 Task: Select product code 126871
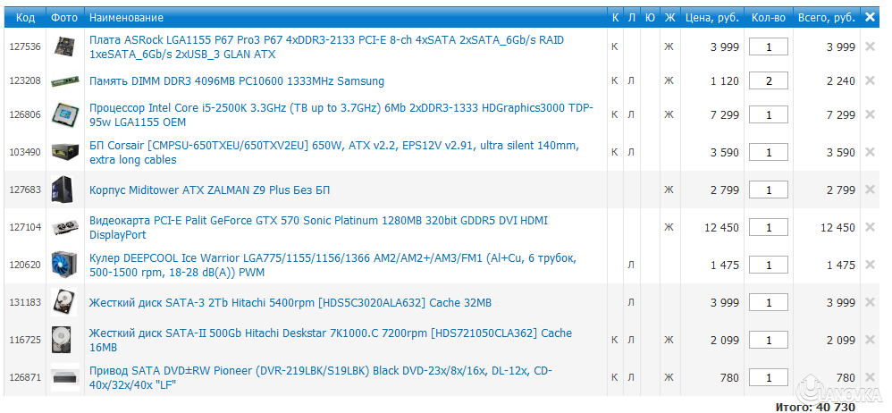click(25, 378)
